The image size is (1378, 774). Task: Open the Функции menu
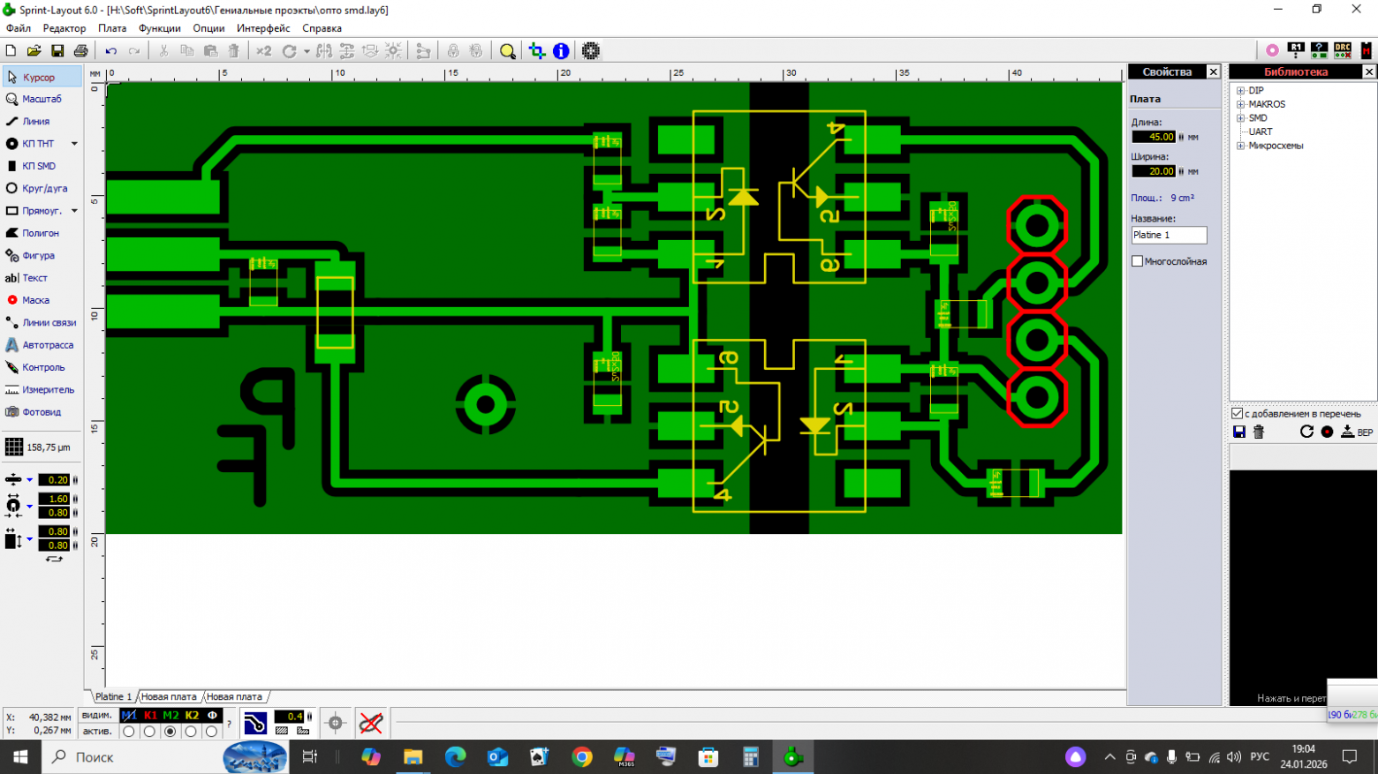pyautogui.click(x=160, y=28)
